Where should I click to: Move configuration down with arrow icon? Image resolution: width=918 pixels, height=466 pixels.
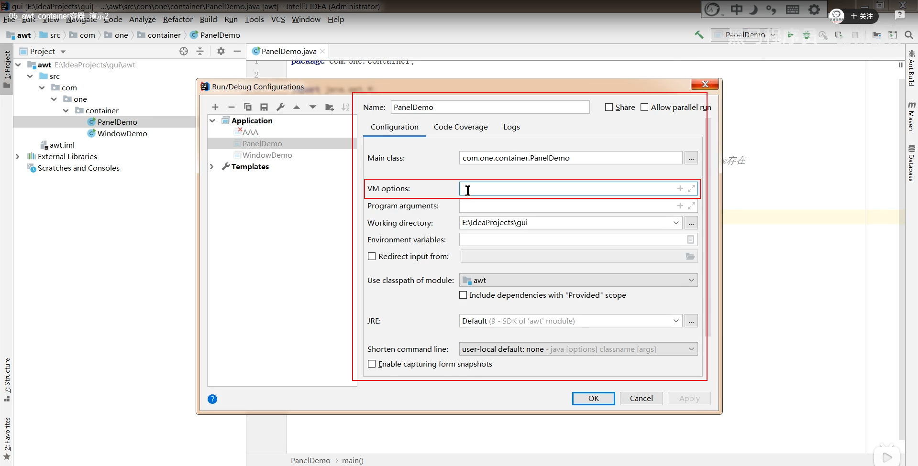(313, 107)
